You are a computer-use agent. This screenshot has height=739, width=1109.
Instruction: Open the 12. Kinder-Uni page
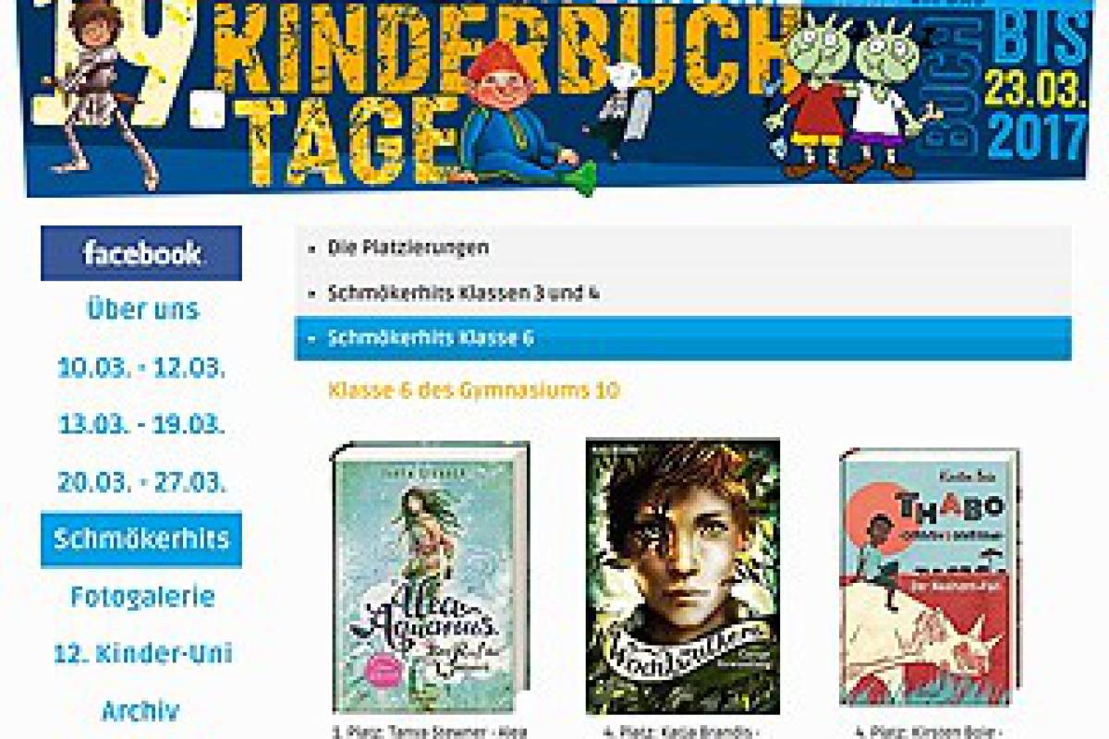(142, 654)
